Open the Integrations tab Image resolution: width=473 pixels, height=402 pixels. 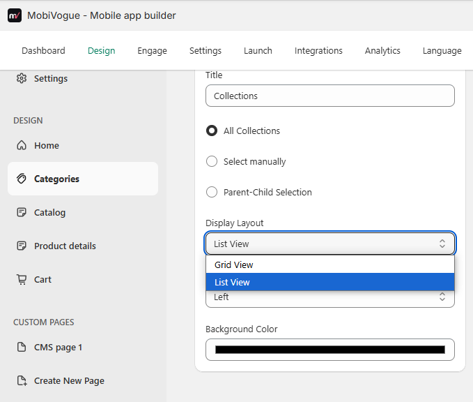[x=318, y=50]
